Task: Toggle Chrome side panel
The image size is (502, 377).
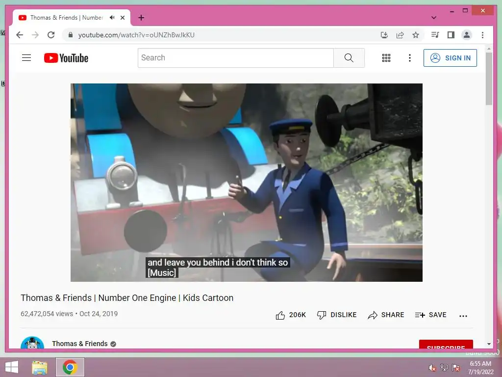Action: (451, 35)
